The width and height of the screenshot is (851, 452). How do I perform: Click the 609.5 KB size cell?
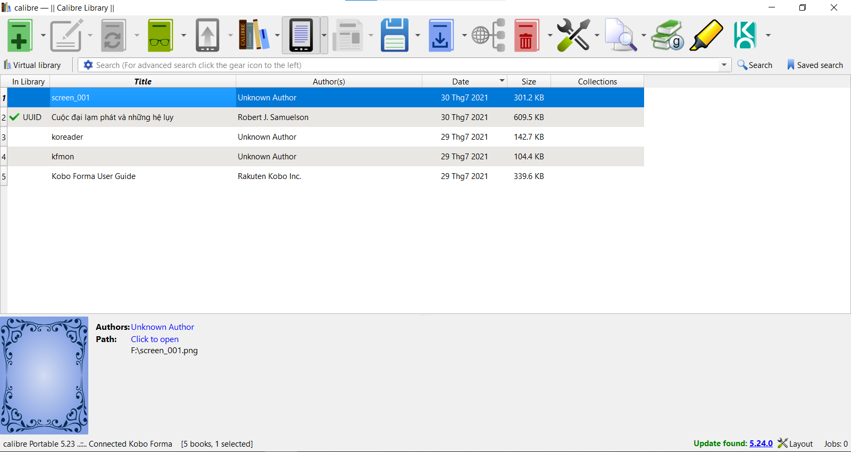[529, 117]
